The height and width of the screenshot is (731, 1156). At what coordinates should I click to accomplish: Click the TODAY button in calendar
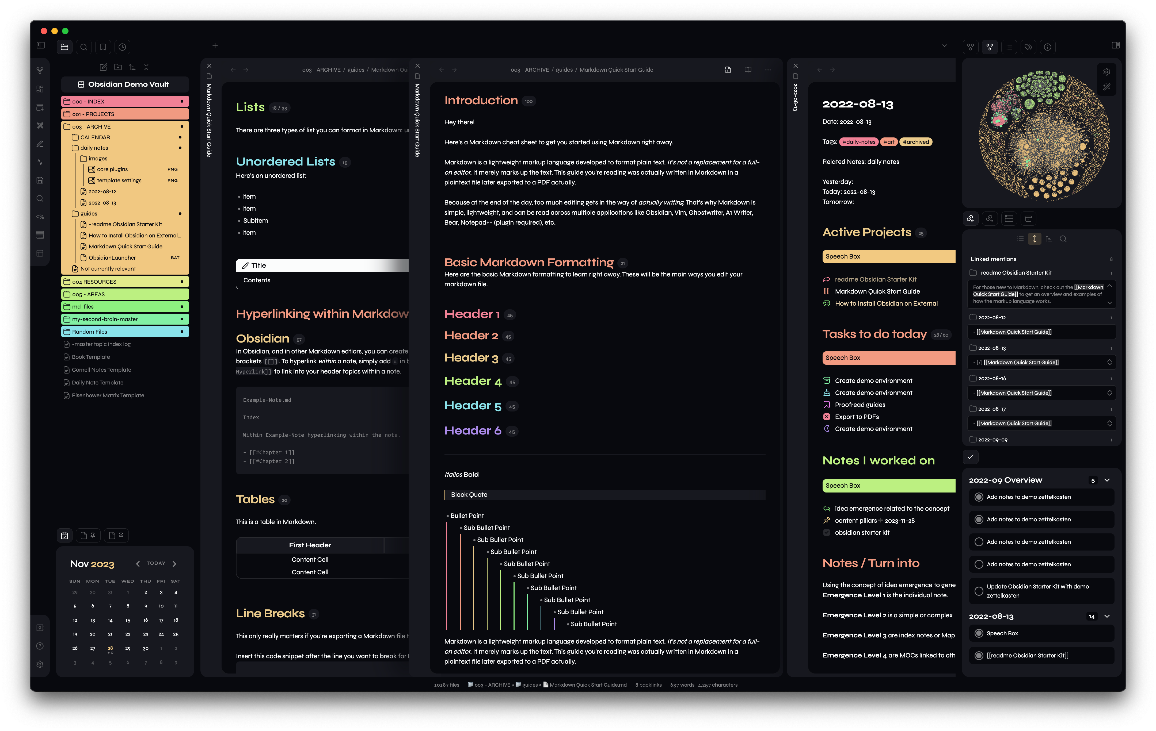pos(155,564)
